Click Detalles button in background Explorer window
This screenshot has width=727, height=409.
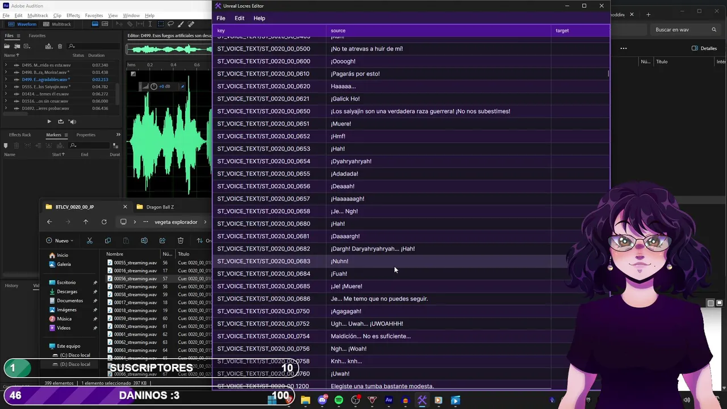[x=704, y=48]
